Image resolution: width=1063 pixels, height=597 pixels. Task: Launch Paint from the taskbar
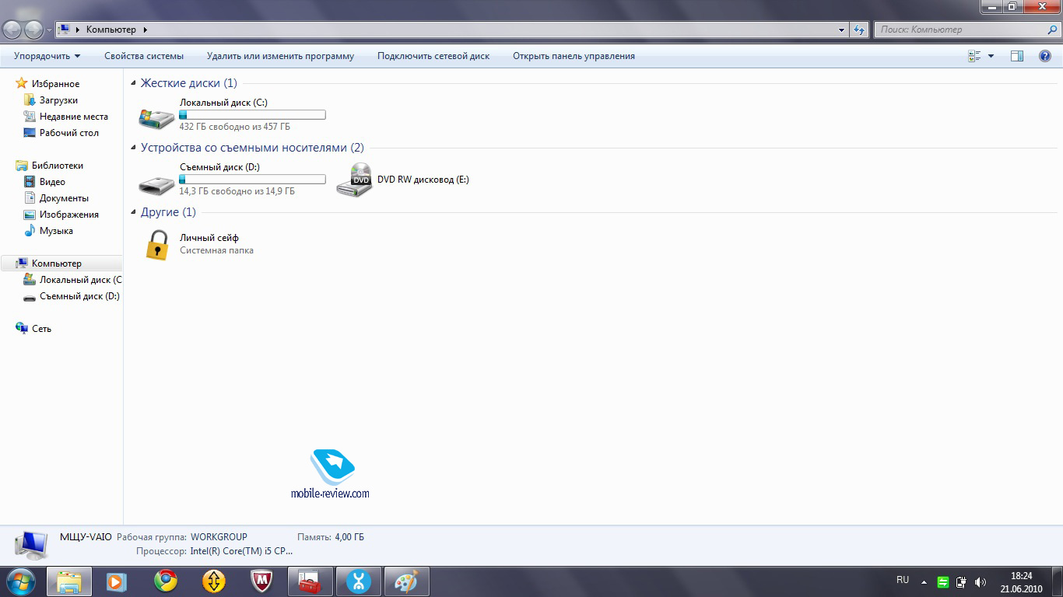click(406, 581)
